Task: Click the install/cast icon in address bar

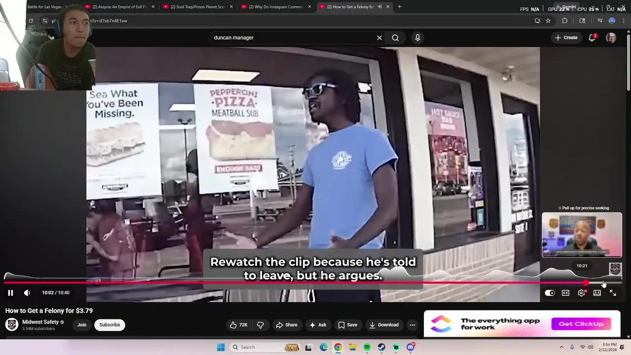Action: (x=537, y=21)
